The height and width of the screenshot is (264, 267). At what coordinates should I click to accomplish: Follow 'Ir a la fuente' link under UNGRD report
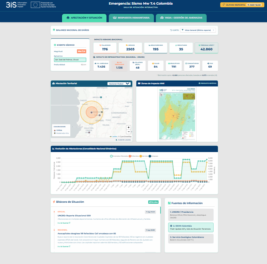64,223
